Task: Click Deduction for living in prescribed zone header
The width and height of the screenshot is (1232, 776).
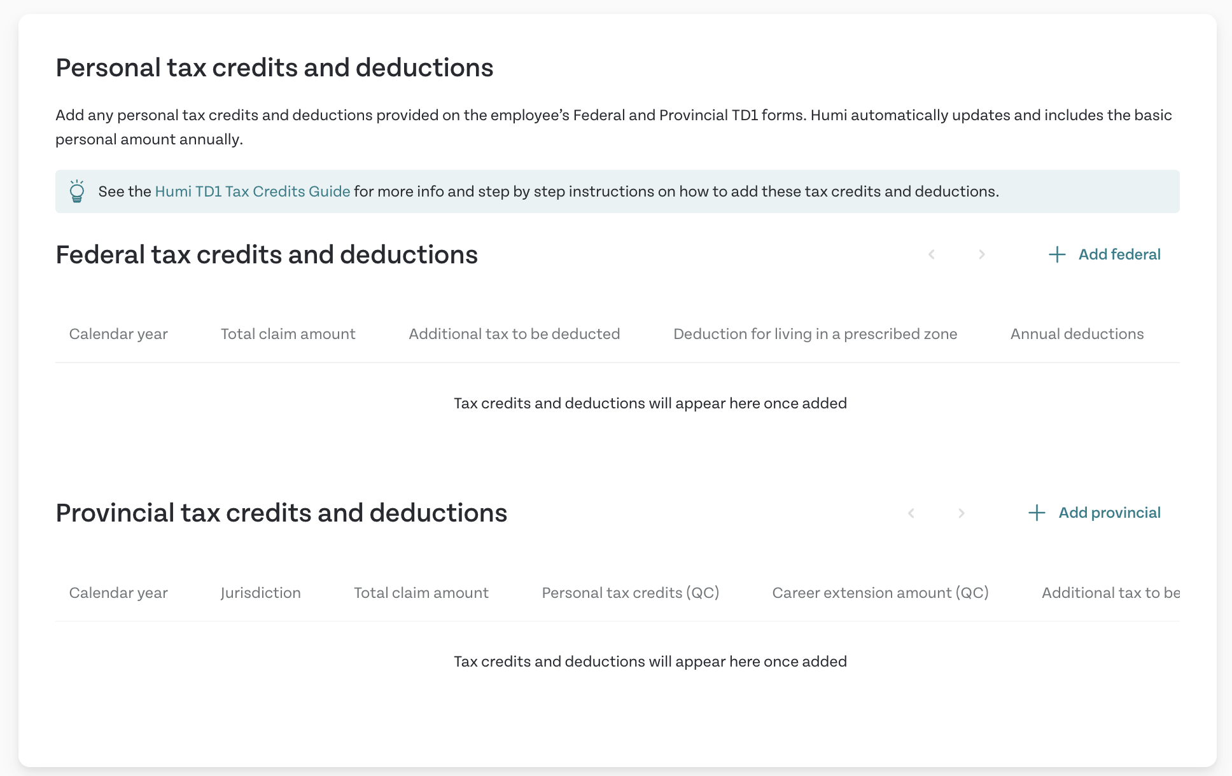Action: (815, 334)
